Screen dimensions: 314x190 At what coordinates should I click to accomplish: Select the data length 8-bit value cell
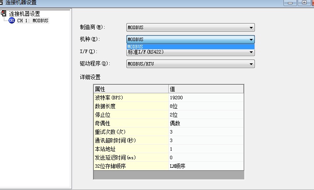click(206, 106)
